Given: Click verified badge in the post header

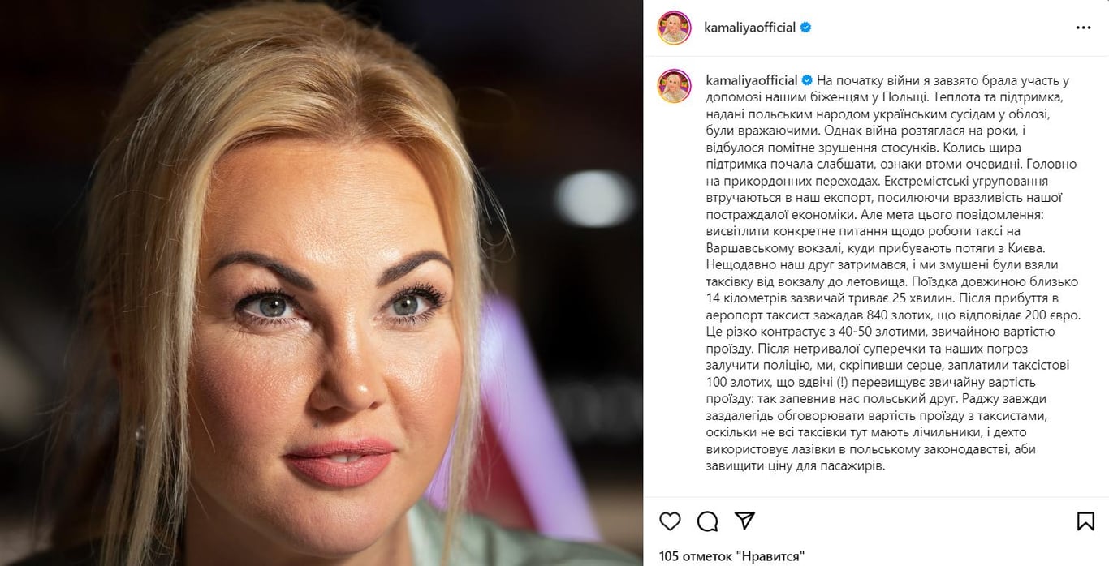Looking at the screenshot, I should point(806,28).
